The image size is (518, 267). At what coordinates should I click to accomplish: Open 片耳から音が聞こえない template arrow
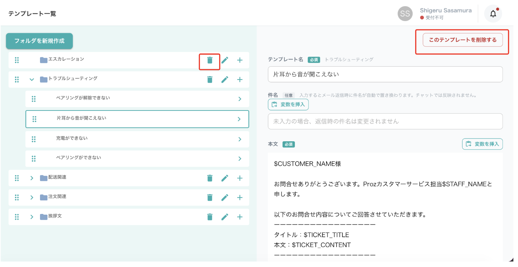[x=239, y=119]
